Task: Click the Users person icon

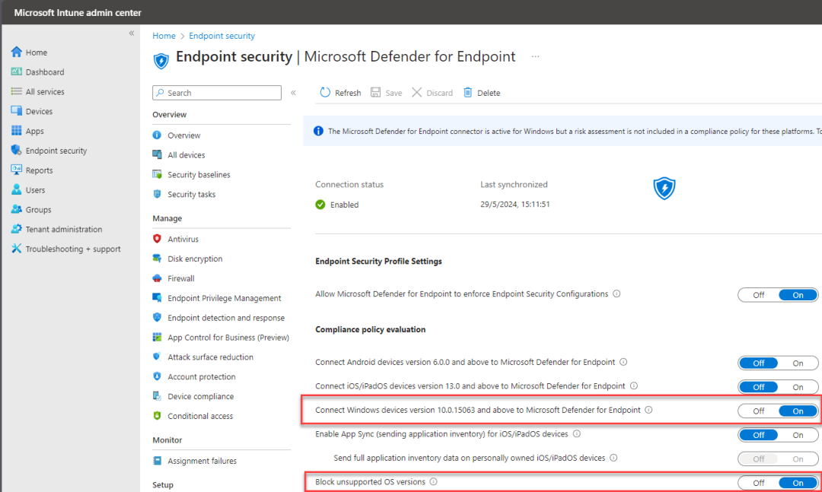Action: (x=17, y=189)
